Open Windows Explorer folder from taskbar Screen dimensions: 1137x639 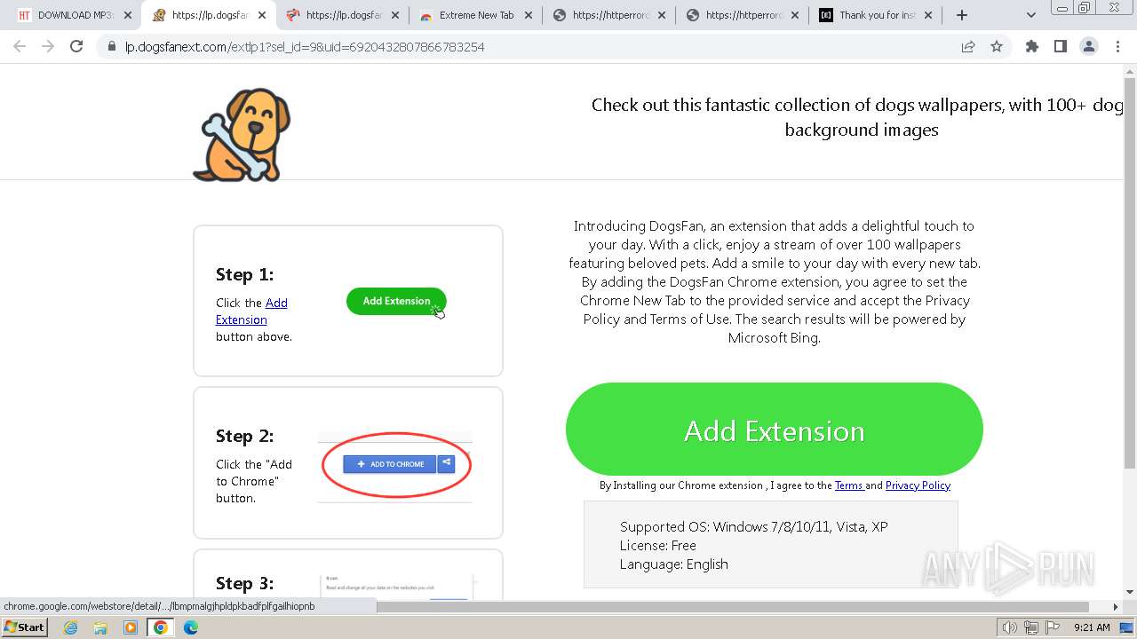pyautogui.click(x=100, y=627)
